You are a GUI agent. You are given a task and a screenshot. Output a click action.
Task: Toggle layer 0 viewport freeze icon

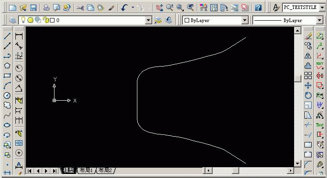(38, 20)
